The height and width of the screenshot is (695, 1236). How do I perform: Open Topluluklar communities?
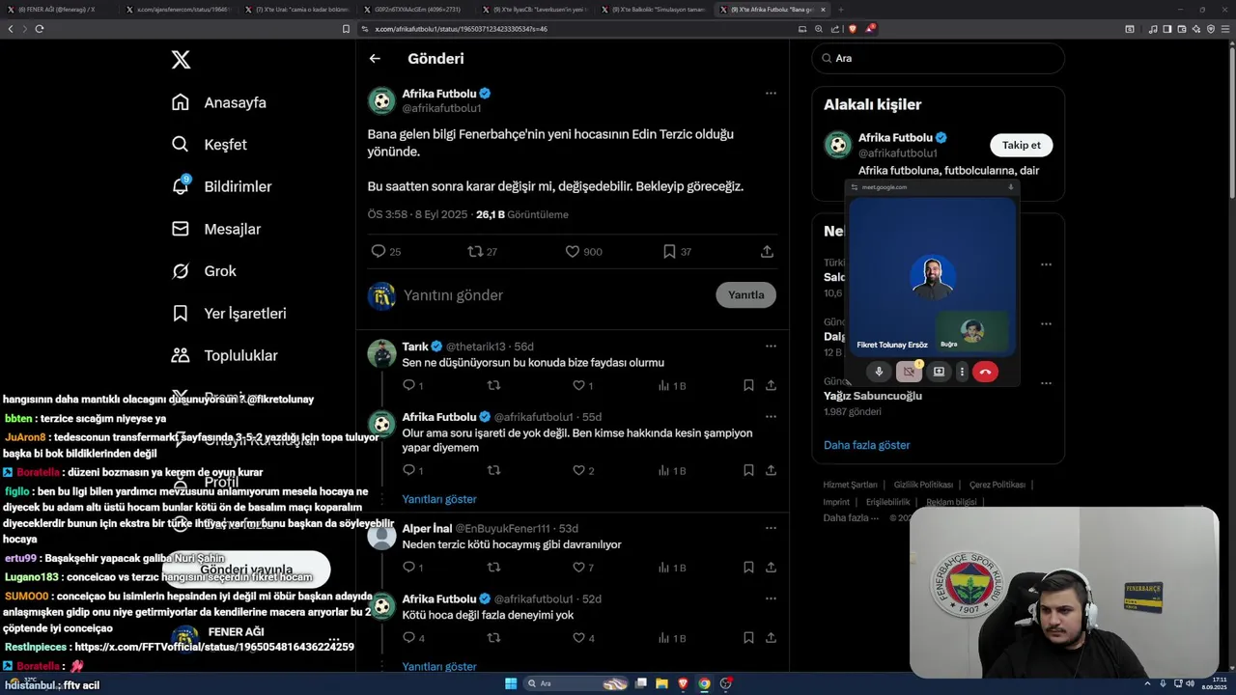point(224,355)
